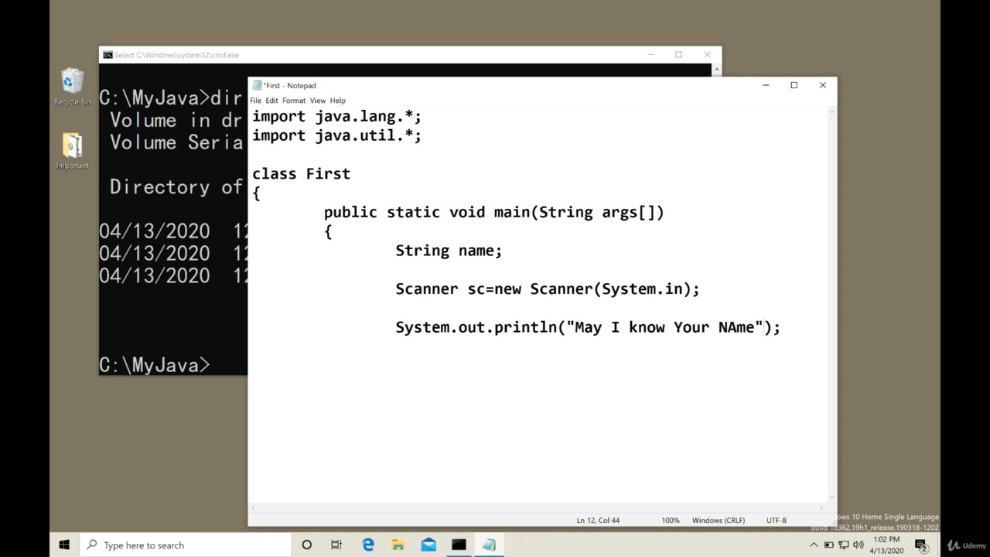The image size is (990, 557).
Task: Minimize the cmd.exe window
Action: click(x=650, y=55)
